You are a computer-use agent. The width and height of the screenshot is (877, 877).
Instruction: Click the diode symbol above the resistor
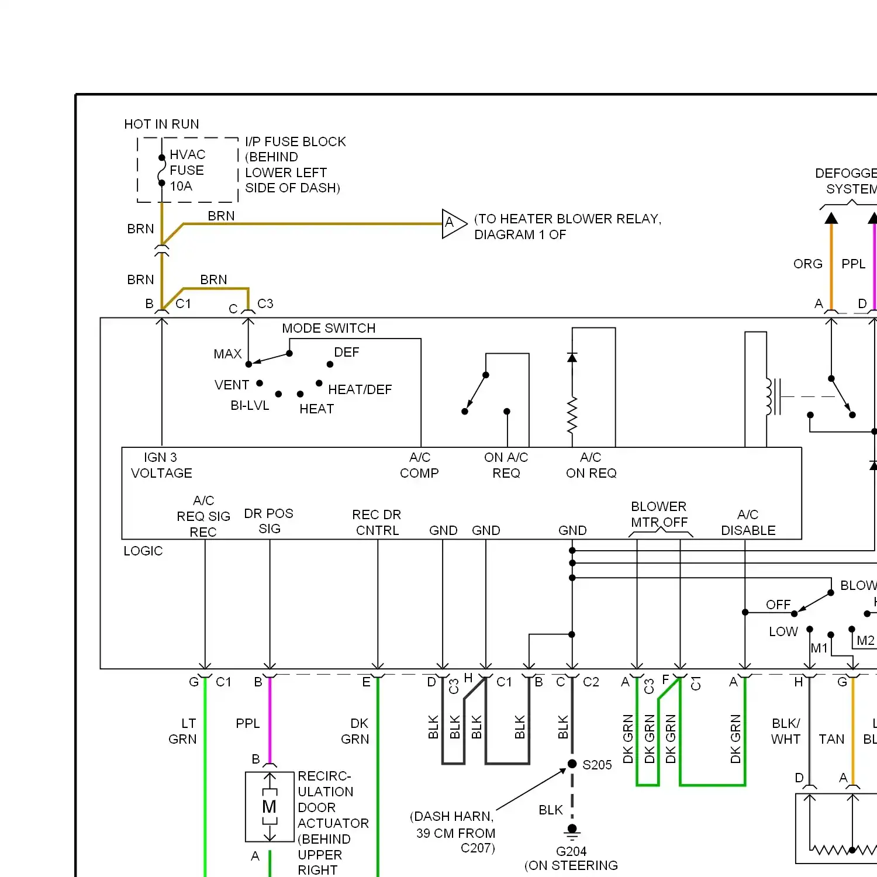tap(572, 357)
